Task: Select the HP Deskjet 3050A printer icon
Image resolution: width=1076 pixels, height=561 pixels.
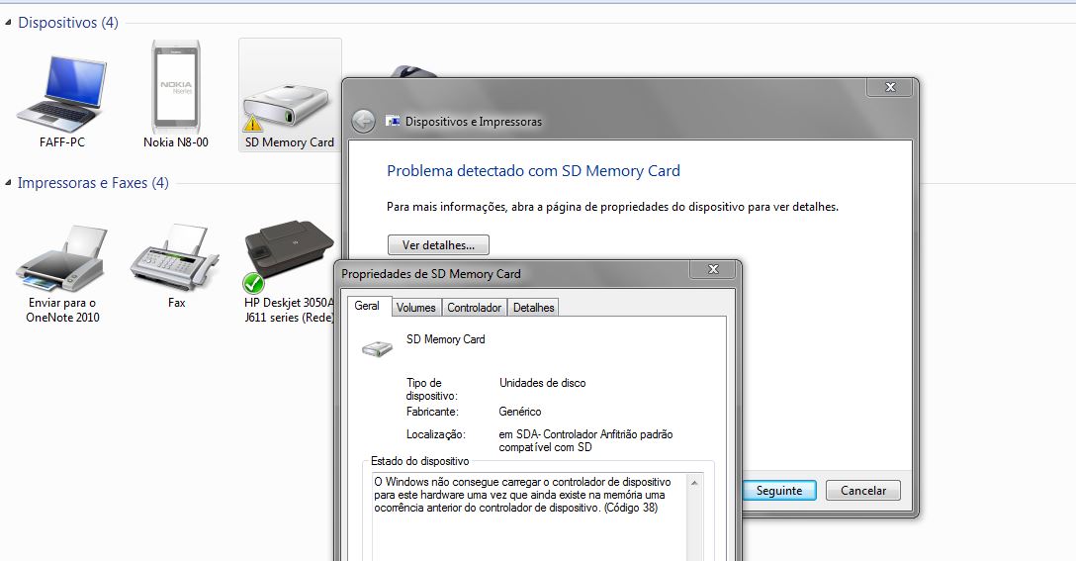Action: tap(289, 250)
